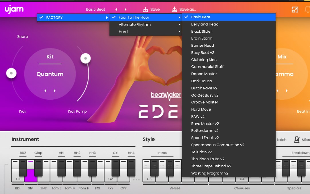Click the resize window icon
Screen dimensions: 310x194
(x=295, y=10)
